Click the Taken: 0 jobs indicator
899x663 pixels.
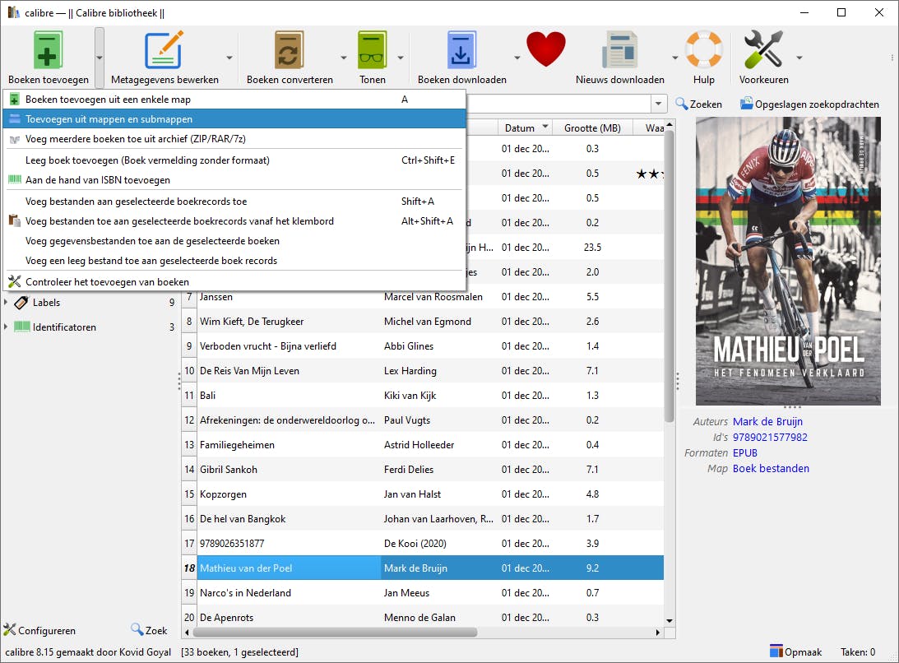click(x=858, y=652)
